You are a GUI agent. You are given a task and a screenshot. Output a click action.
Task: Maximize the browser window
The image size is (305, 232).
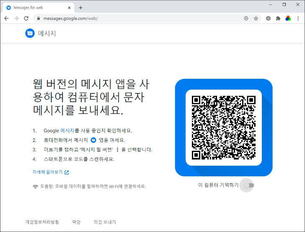(x=284, y=5)
